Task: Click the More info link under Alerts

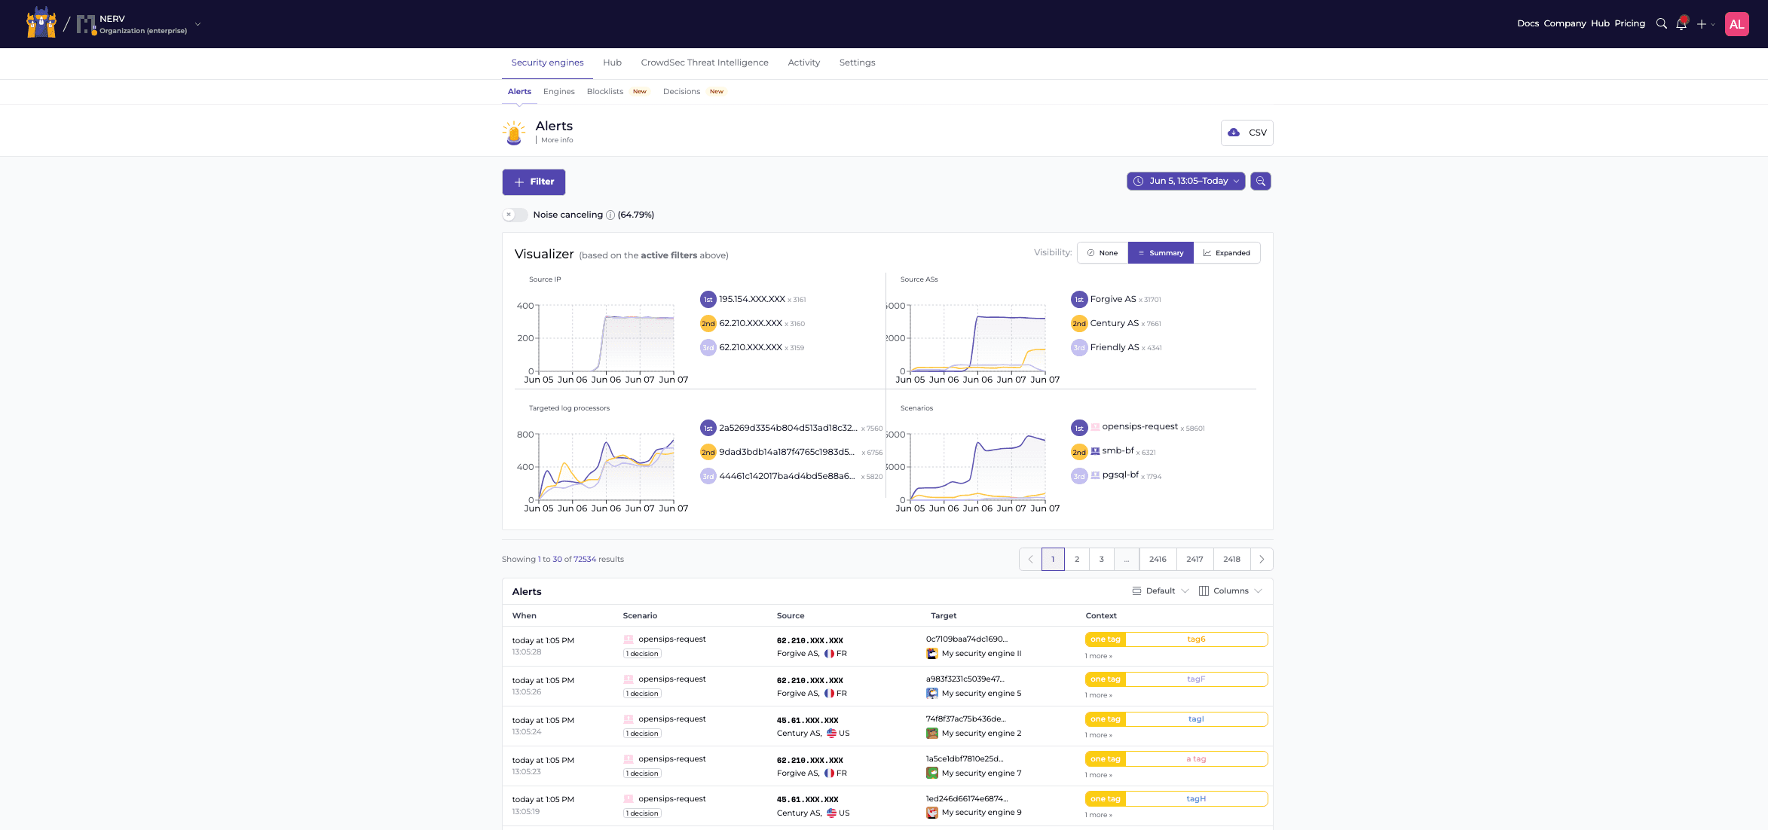Action: (557, 140)
